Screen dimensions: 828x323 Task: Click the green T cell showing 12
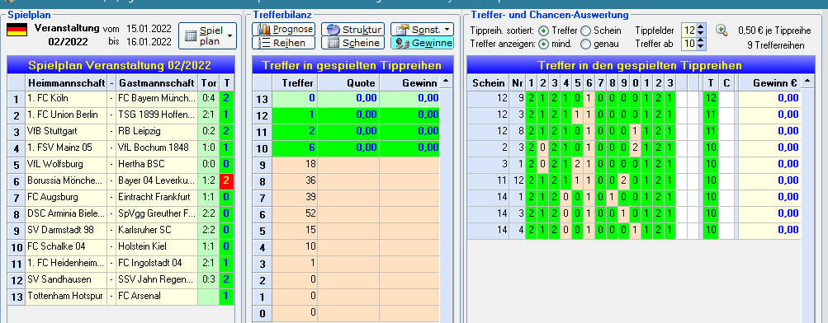coord(711,98)
